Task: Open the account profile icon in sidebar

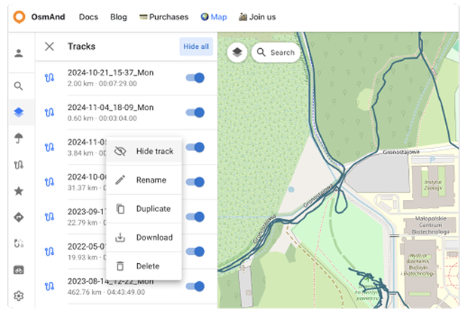Action: click(18, 53)
